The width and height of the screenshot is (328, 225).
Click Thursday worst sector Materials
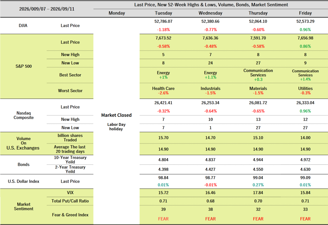258,89
